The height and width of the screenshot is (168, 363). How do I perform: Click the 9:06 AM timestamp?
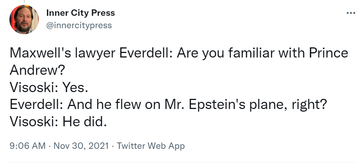tap(27, 145)
